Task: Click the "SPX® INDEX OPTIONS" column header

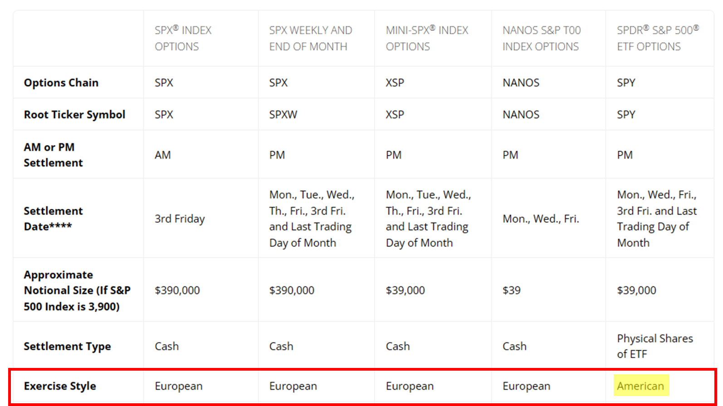Action: pos(183,39)
